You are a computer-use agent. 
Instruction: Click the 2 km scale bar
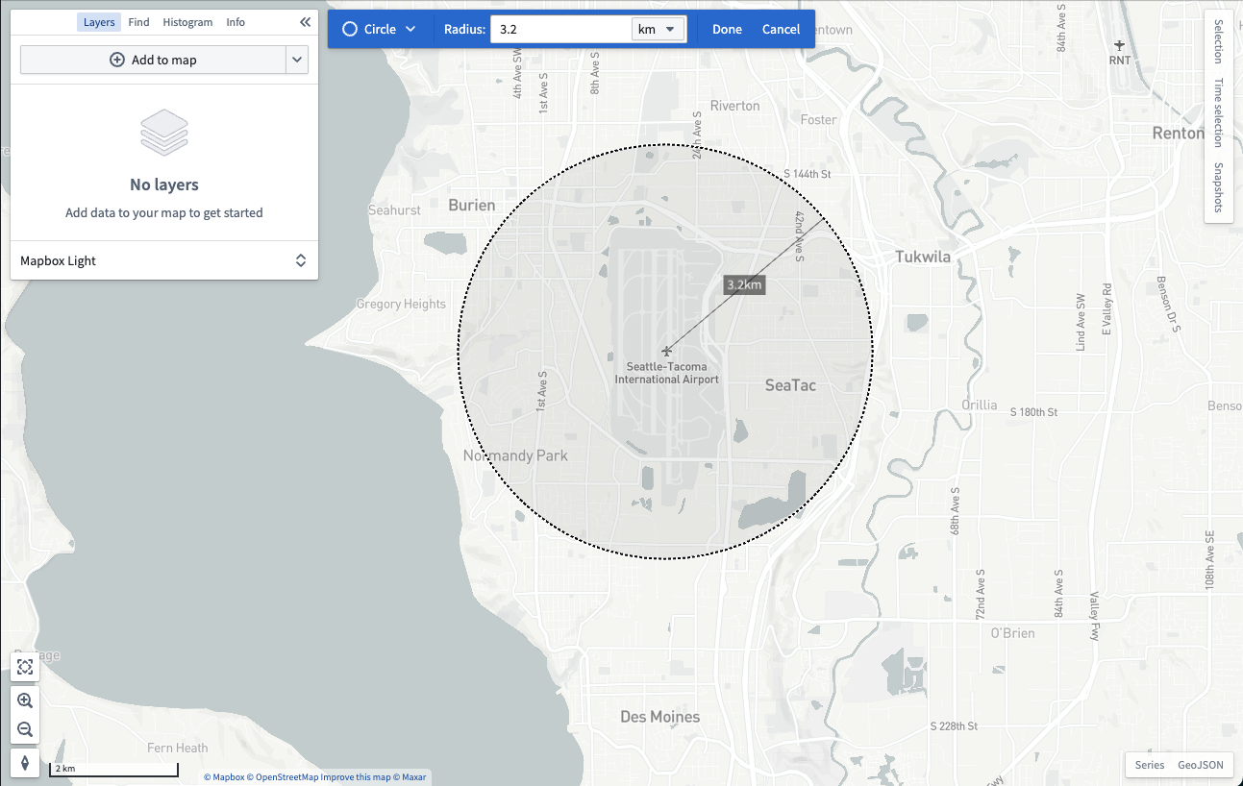tap(114, 769)
